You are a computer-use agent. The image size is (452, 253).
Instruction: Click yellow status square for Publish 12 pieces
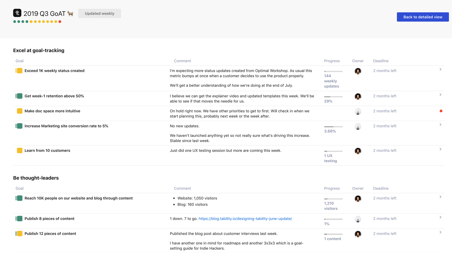point(19,234)
